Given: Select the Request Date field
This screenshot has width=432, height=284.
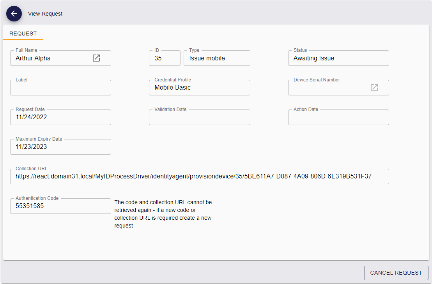Looking at the screenshot, I should pyautogui.click(x=60, y=117).
